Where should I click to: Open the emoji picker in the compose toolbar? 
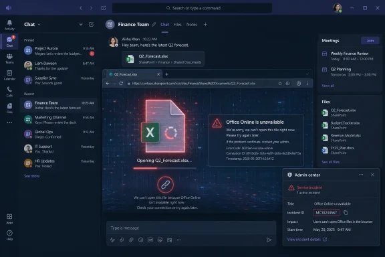(x=140, y=240)
